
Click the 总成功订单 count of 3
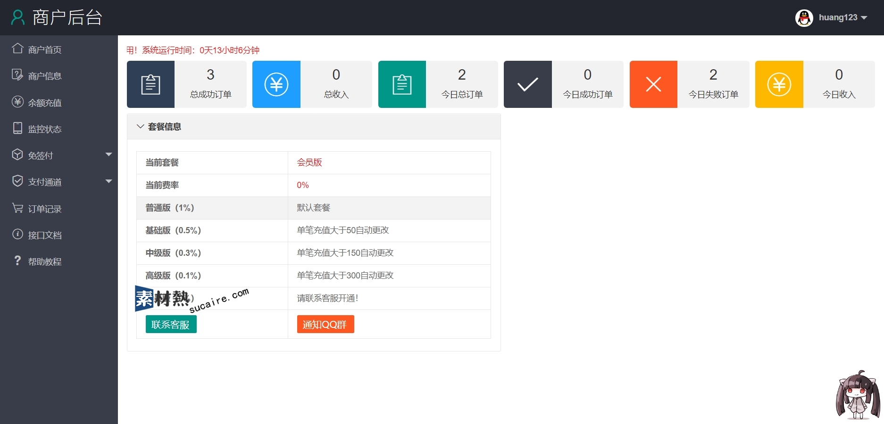[x=210, y=74]
